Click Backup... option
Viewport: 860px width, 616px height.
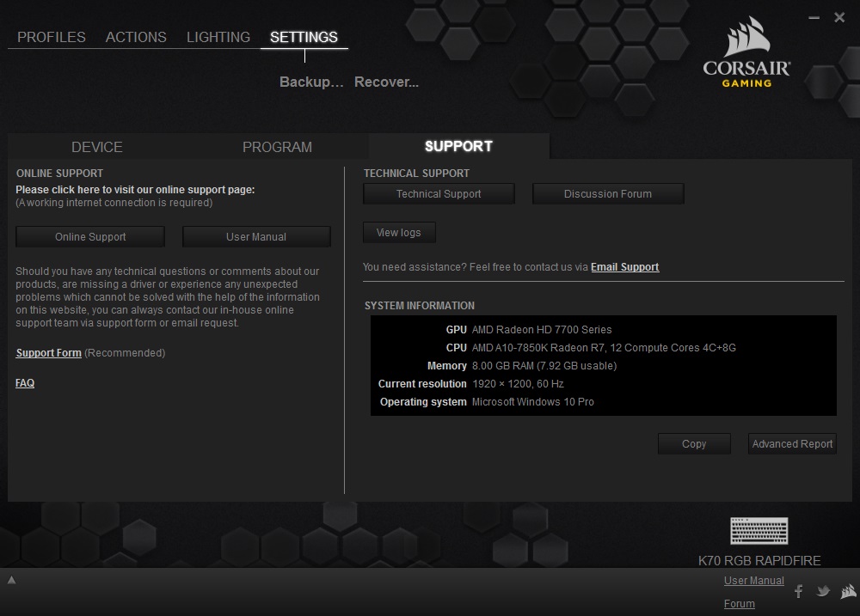311,82
